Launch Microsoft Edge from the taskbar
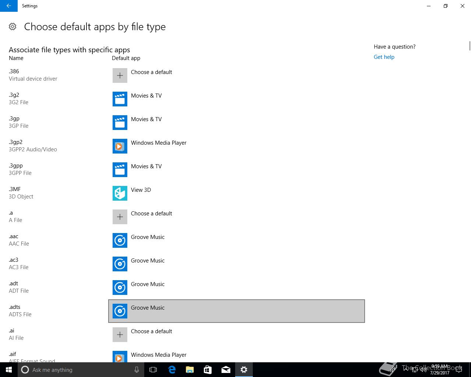This screenshot has height=377, width=471. [172, 370]
